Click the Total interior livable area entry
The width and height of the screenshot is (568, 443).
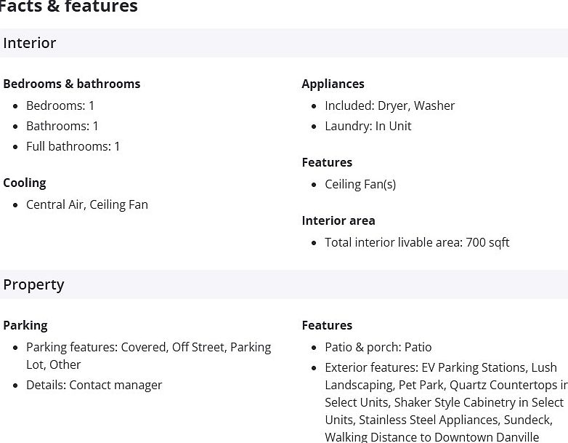417,242
